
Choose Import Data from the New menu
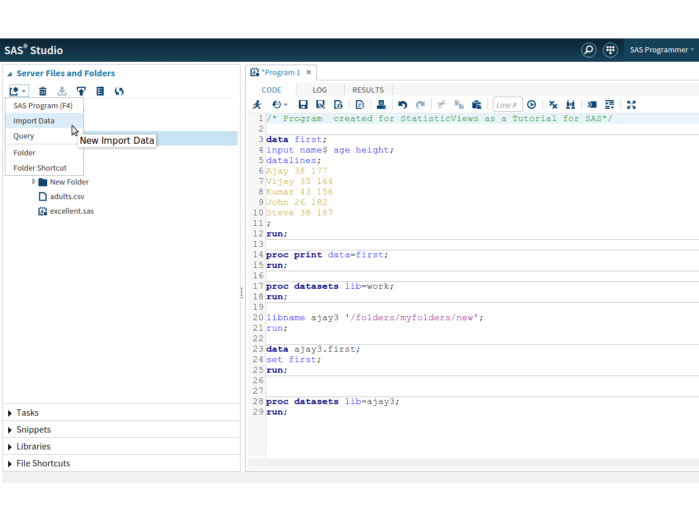pos(34,121)
